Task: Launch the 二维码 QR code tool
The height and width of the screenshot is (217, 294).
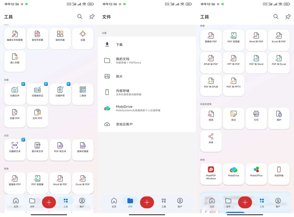Action: pos(83,94)
